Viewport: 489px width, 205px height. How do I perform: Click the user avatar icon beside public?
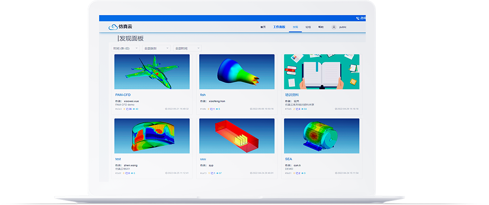coord(334,27)
